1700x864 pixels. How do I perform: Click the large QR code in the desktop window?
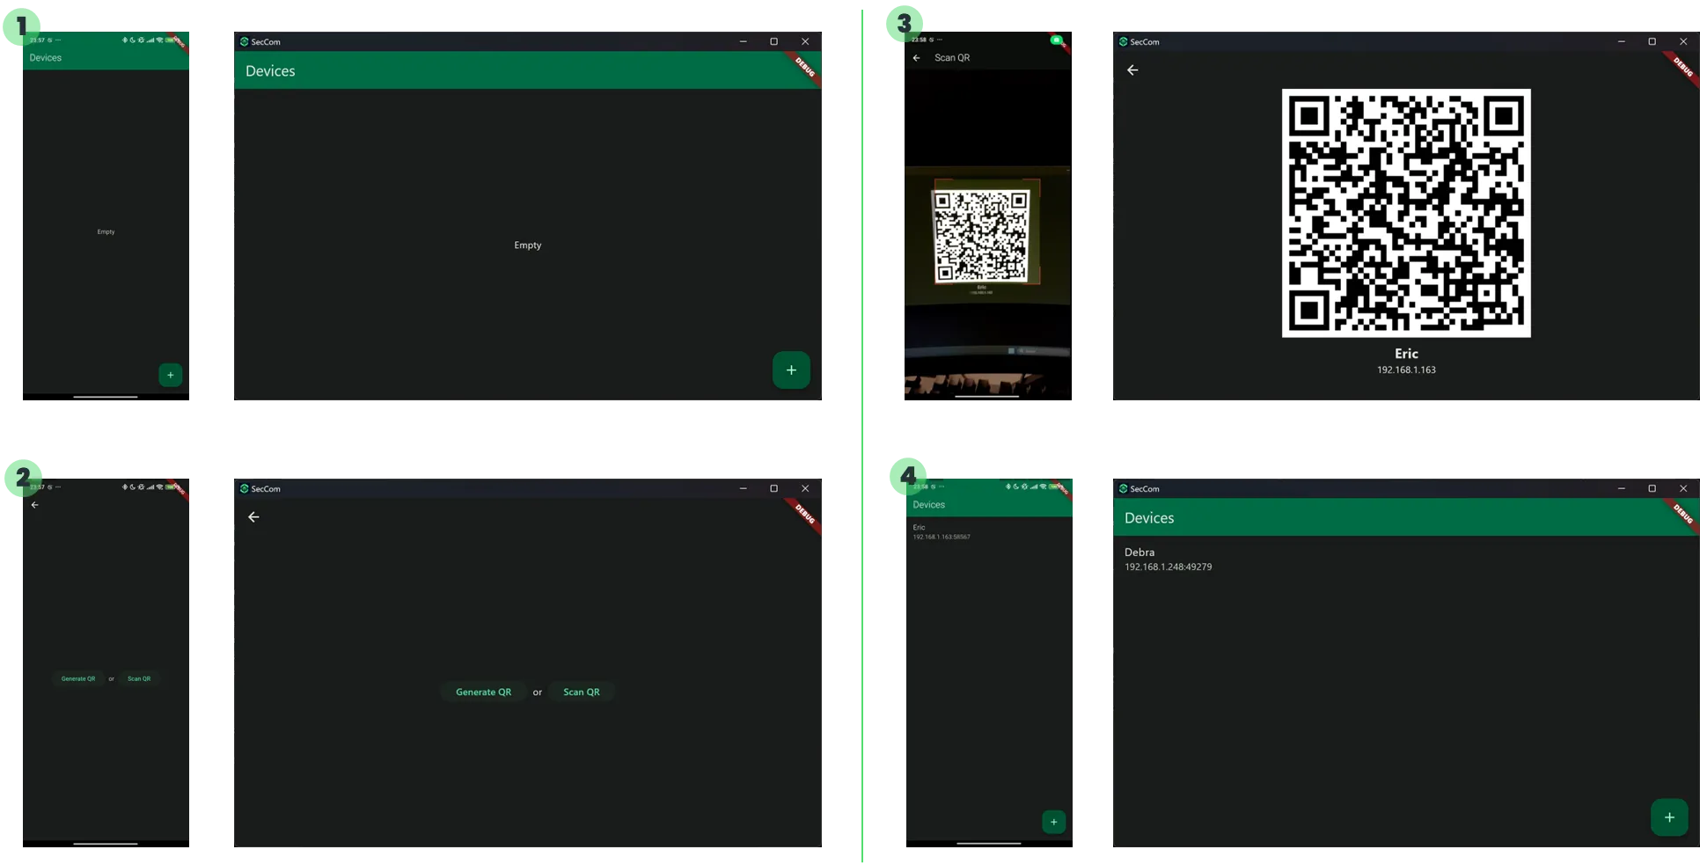pos(1406,213)
